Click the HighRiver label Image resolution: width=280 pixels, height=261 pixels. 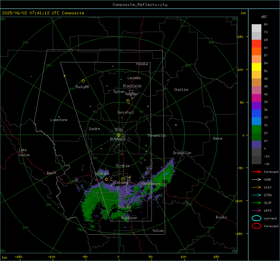point(129,218)
